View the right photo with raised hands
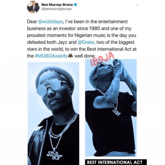Image resolution: width=165 pixels, height=165 pixels. pyautogui.click(x=111, y=108)
